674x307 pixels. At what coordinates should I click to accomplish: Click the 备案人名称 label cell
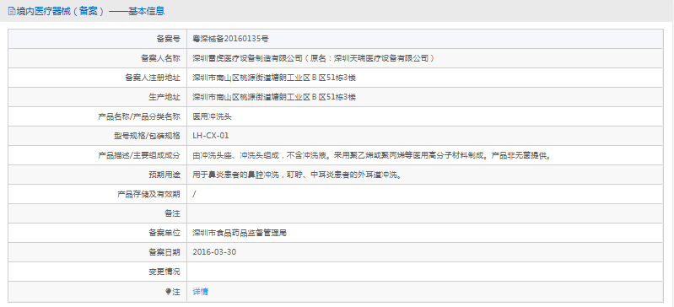98,58
